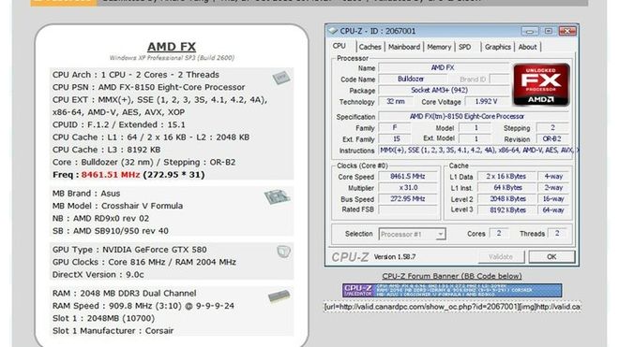Click the Slot 1 Manufacturer Corsair line

(113, 331)
